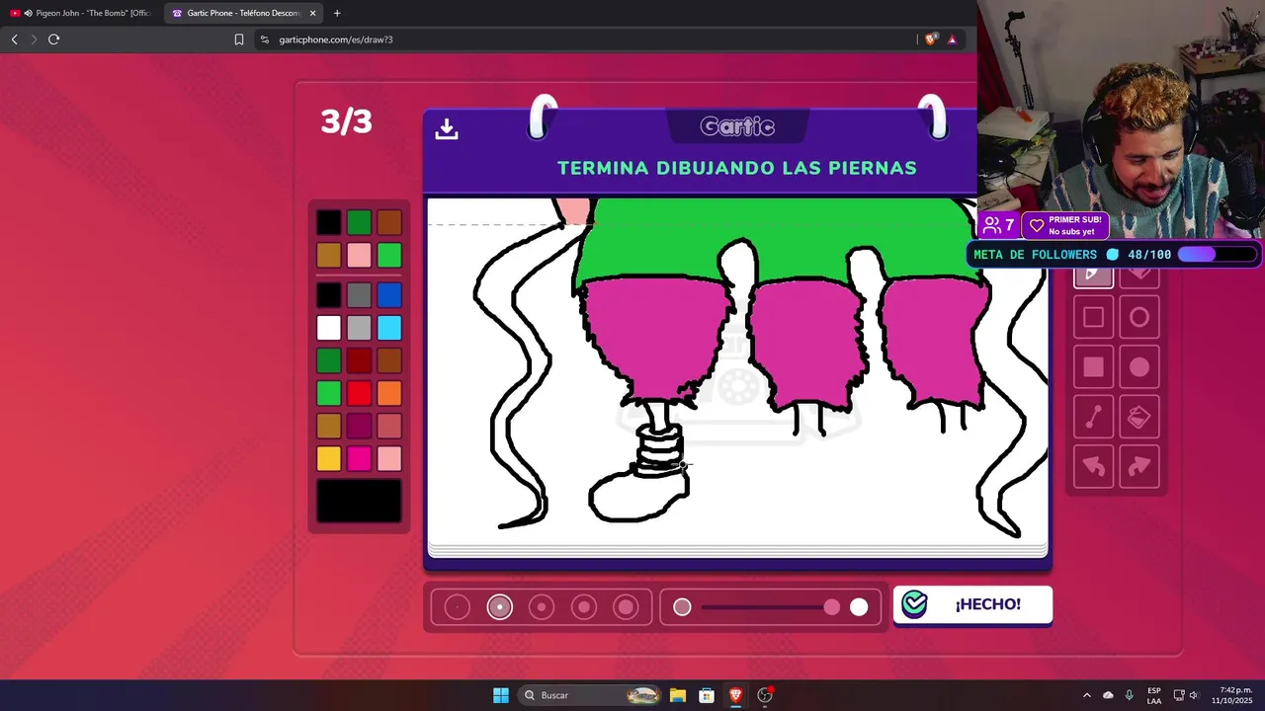The width and height of the screenshot is (1265, 711).
Task: Select the fourth brush size
Action: pyautogui.click(x=584, y=607)
